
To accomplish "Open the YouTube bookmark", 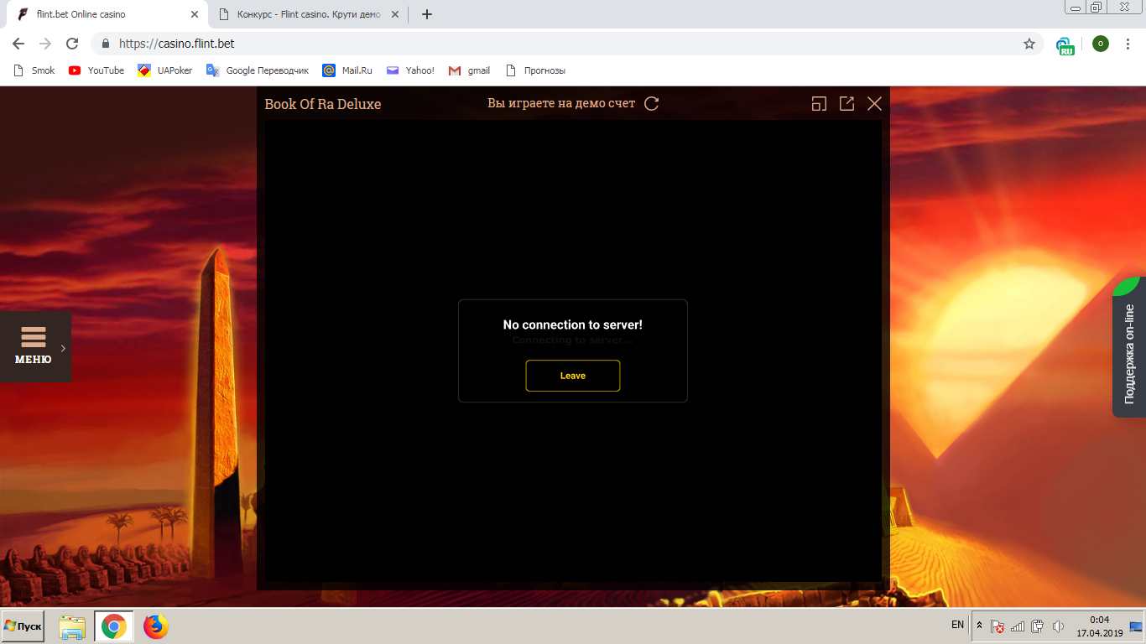I will click(x=96, y=70).
